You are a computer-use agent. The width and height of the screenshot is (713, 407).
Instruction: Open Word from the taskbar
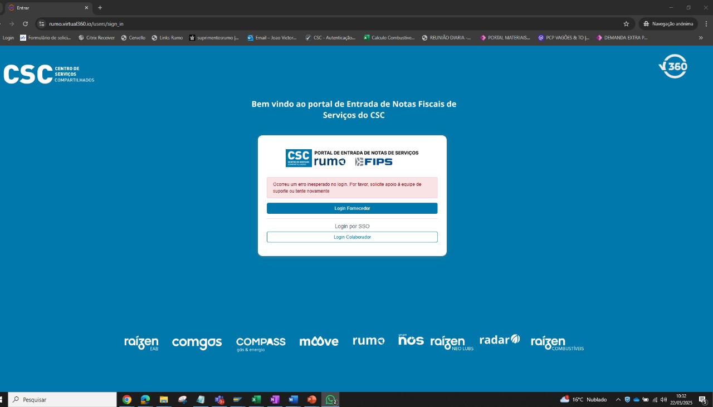(293, 400)
